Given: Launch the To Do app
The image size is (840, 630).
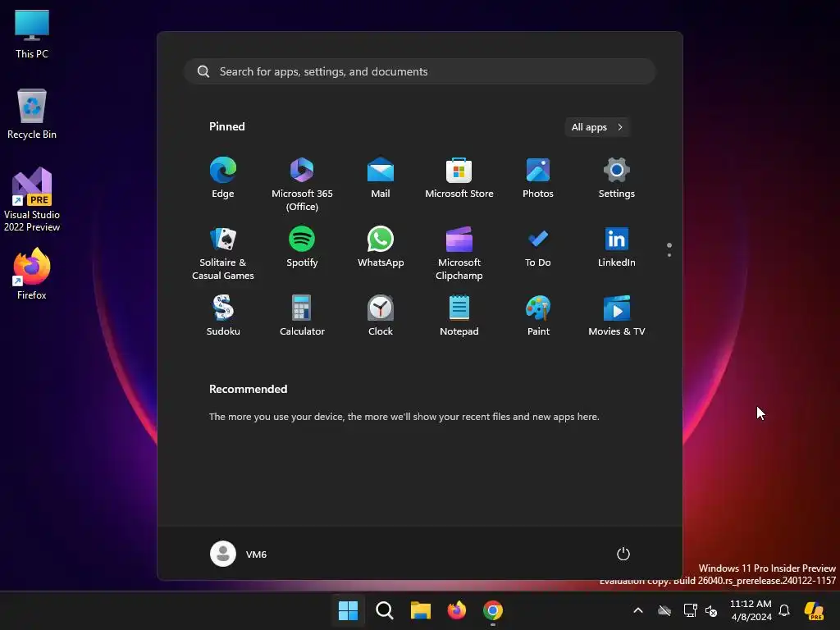Looking at the screenshot, I should (x=538, y=247).
